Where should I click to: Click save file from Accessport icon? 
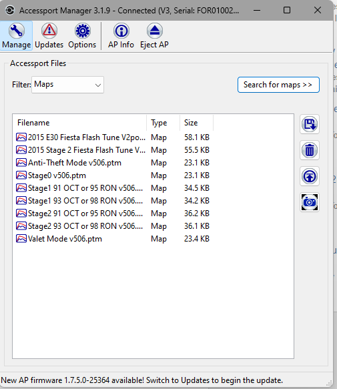click(x=310, y=124)
